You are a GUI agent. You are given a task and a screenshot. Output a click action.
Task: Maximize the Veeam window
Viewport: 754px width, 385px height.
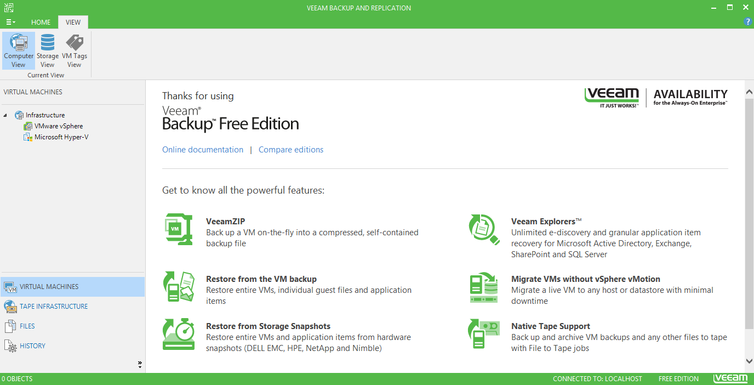[x=729, y=8]
